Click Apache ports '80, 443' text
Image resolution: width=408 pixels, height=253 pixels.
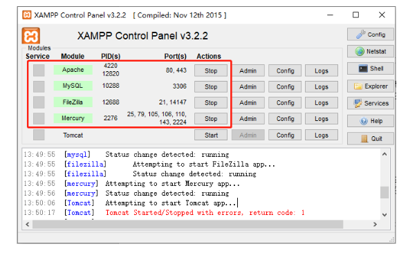tap(176, 71)
